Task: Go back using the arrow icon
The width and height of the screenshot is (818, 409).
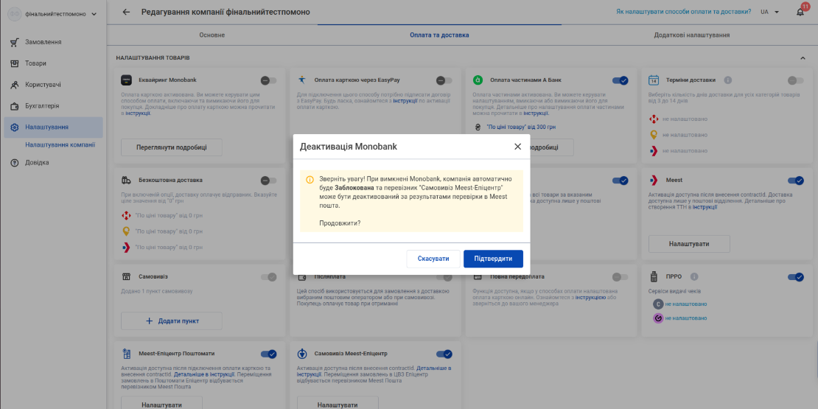Action: coord(126,12)
